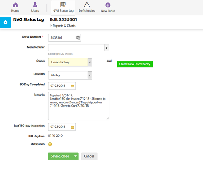Open the Last 180-day inspection calendar icon
The width and height of the screenshot is (203, 170).
point(72,127)
